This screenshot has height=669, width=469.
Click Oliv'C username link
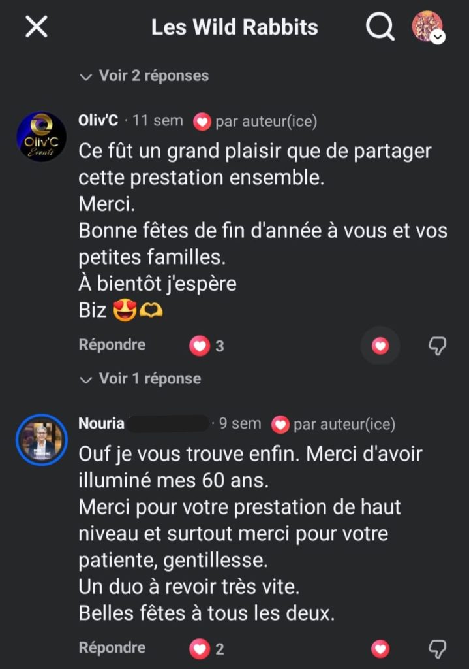pyautogui.click(x=98, y=121)
